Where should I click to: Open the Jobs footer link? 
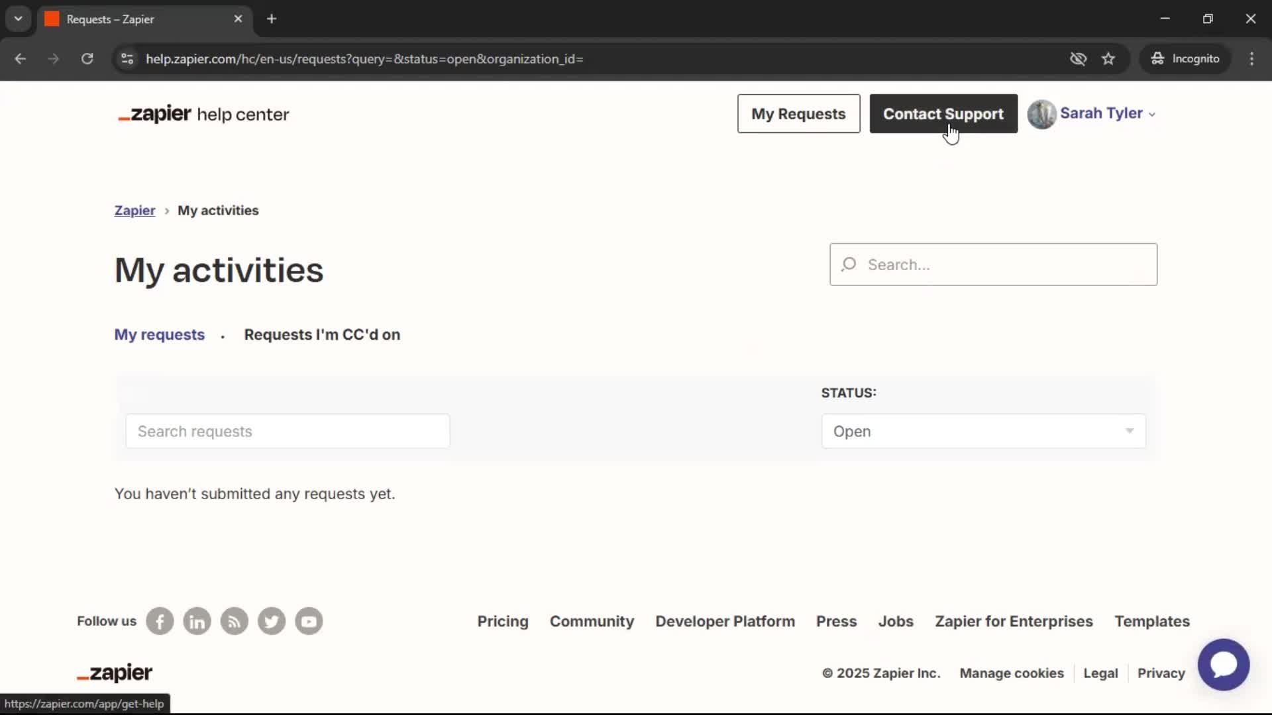coord(896,622)
